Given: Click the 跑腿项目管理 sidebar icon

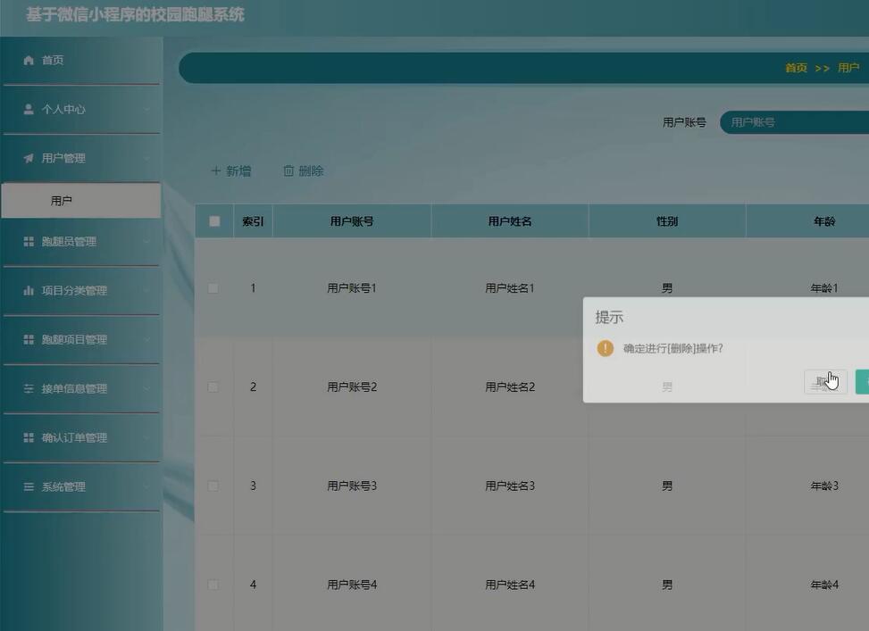Looking at the screenshot, I should coord(28,338).
